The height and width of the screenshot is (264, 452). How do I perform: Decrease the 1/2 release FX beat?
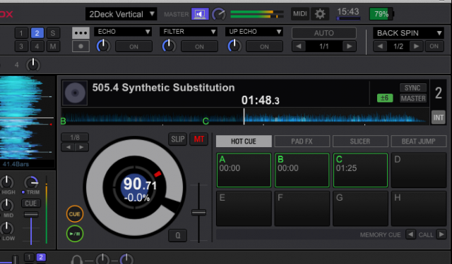(x=380, y=46)
